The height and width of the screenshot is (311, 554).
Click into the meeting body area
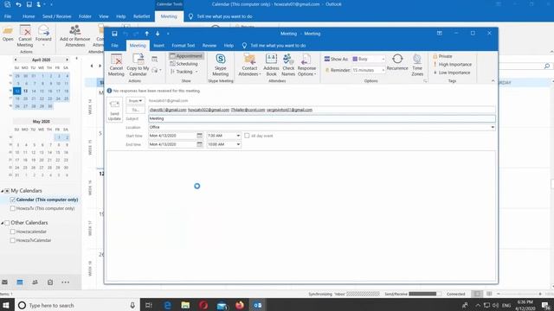coord(301,215)
